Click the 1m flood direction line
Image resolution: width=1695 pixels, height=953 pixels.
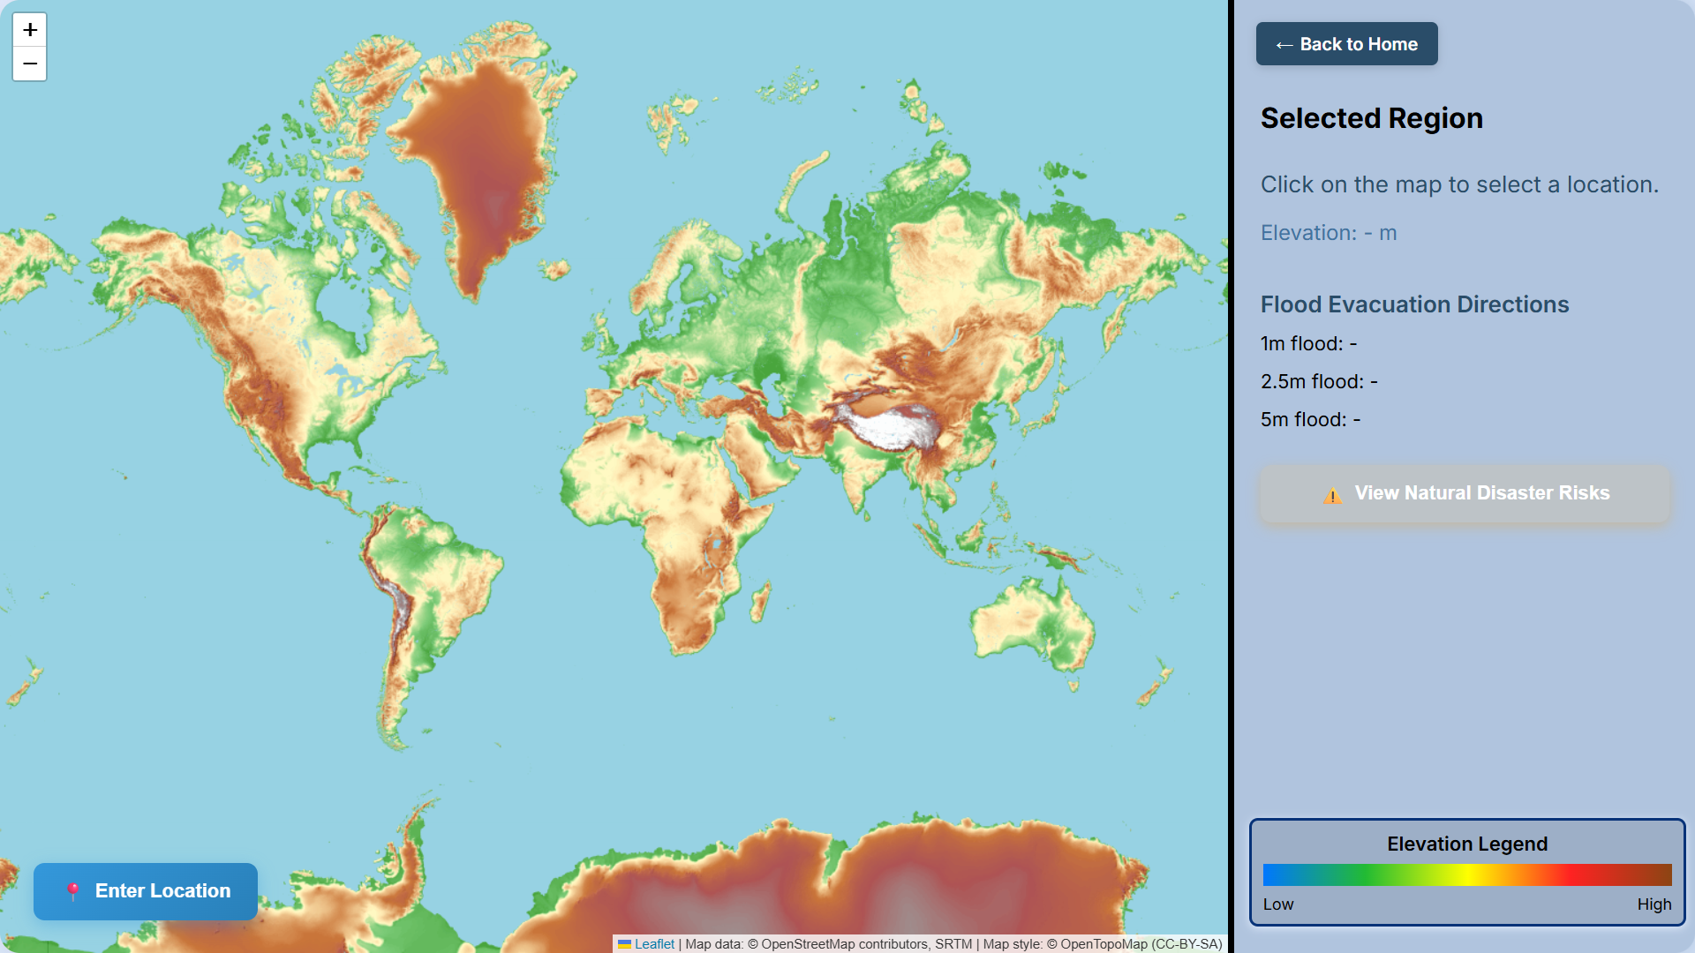[x=1308, y=343]
